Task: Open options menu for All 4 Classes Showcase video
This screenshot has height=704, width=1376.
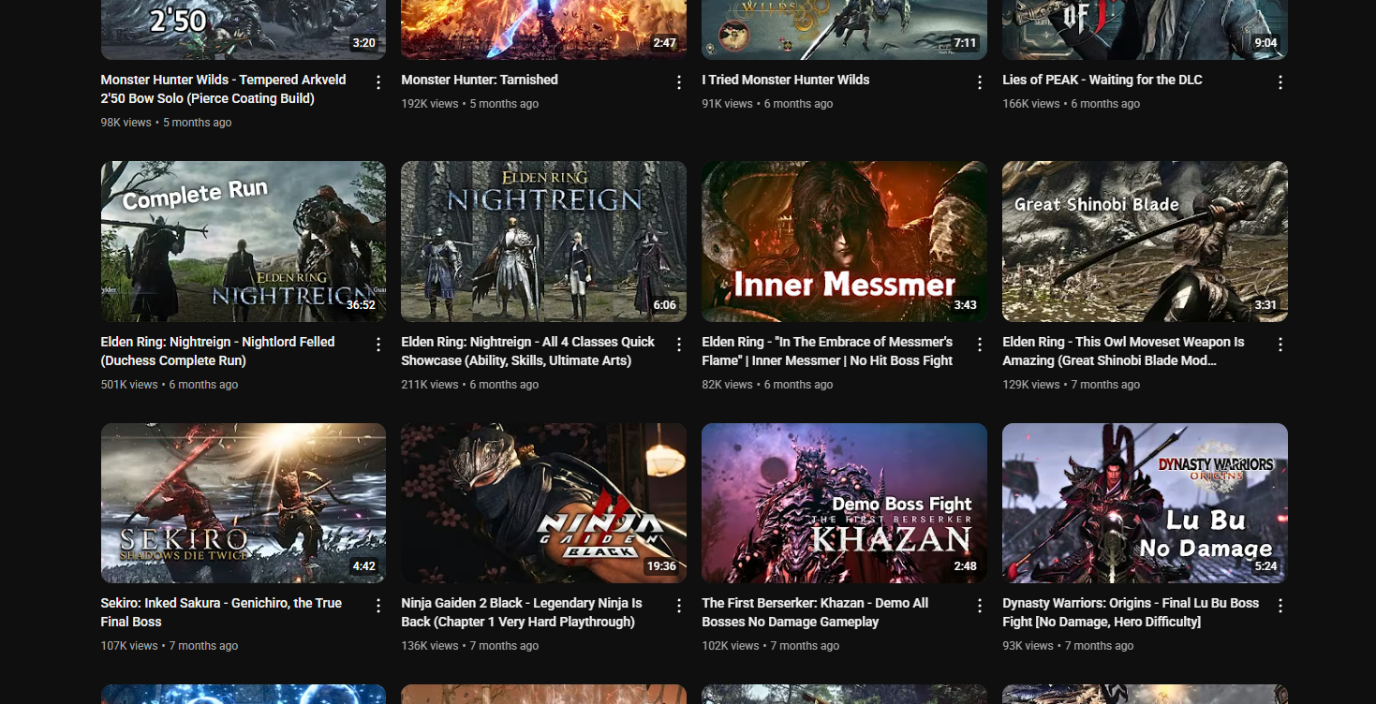Action: tap(679, 345)
